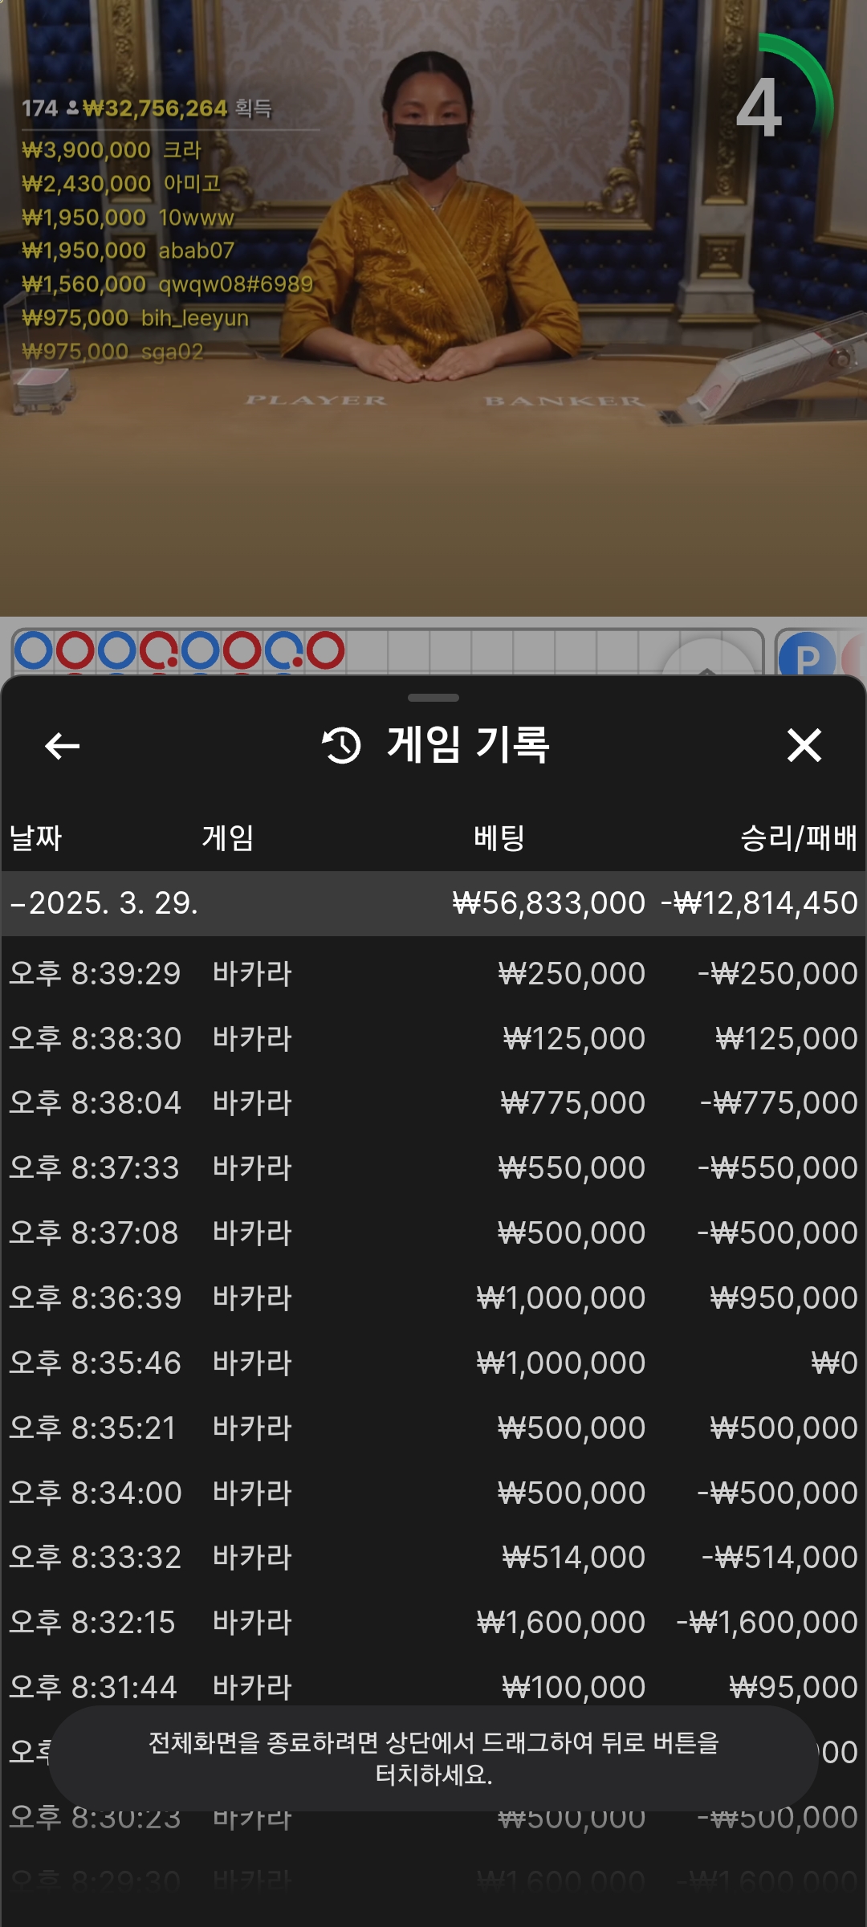Tap the last red roadmap circle
This screenshot has height=1927, width=867.
(325, 650)
